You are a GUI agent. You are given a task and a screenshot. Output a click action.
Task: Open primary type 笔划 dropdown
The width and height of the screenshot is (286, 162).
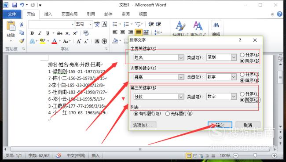click(x=234, y=58)
